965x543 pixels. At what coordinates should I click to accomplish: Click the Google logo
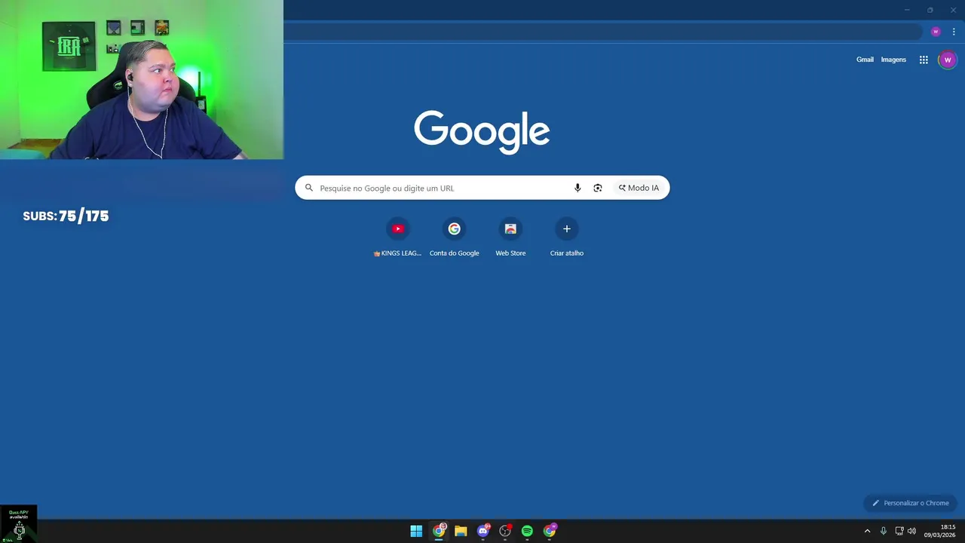[x=482, y=132]
